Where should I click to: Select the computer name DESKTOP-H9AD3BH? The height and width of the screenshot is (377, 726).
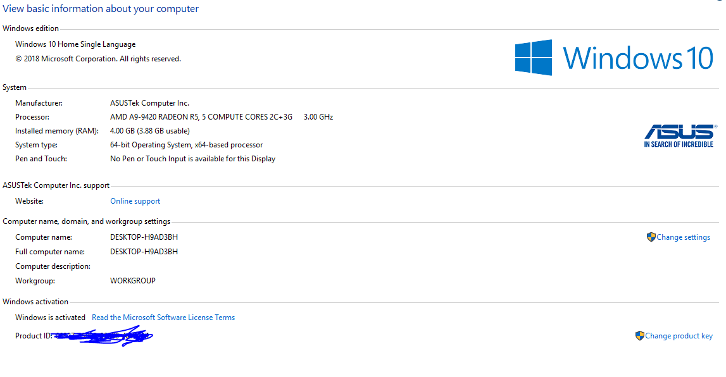pos(144,237)
